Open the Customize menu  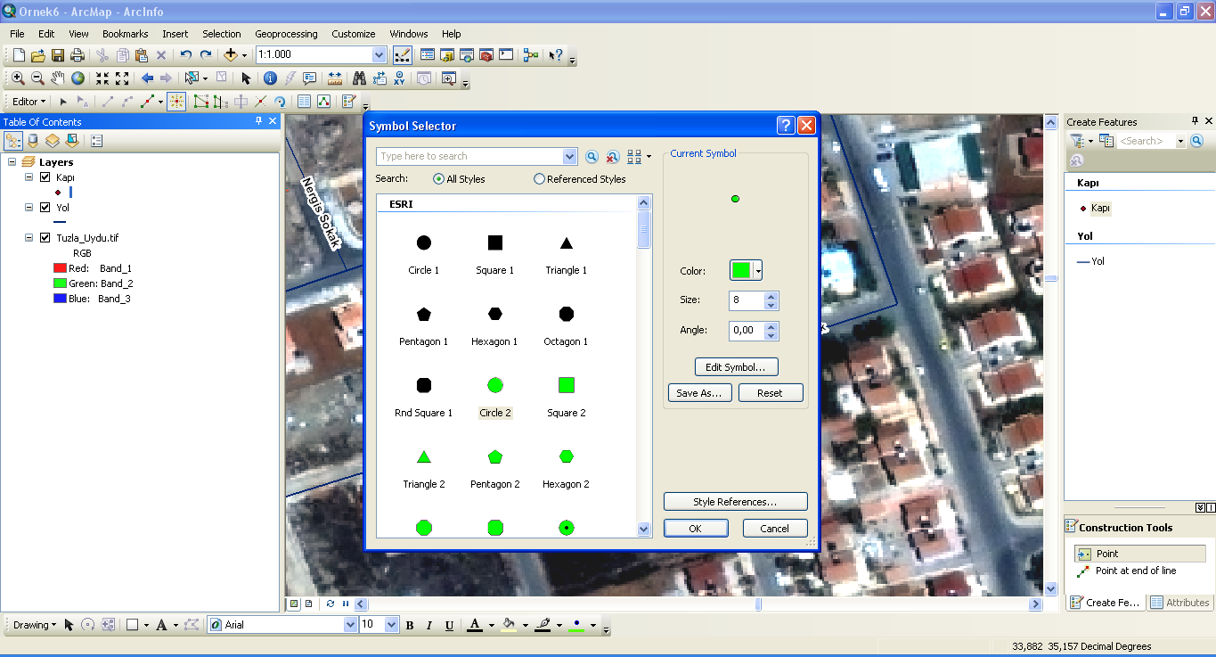[354, 34]
